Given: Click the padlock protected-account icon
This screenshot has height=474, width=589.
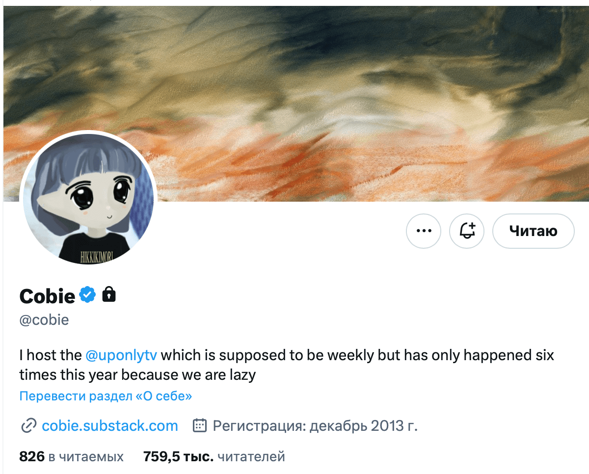Looking at the screenshot, I should point(109,295).
